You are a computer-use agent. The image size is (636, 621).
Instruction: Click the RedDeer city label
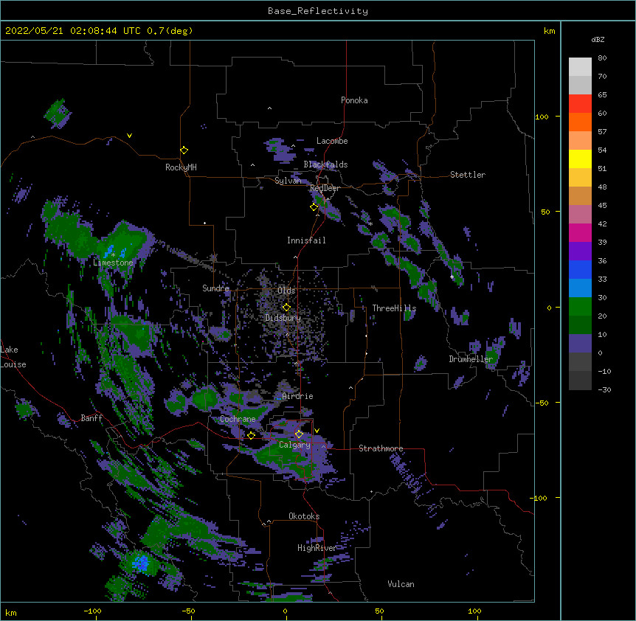(325, 189)
